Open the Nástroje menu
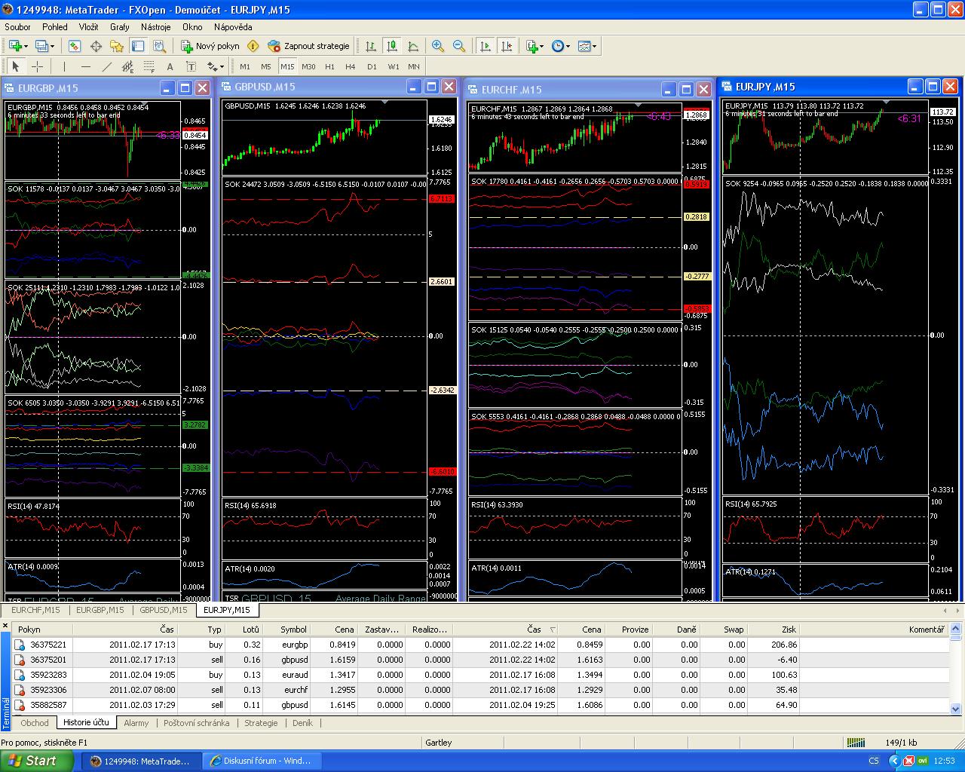Image resolution: width=965 pixels, height=772 pixels. [155, 27]
